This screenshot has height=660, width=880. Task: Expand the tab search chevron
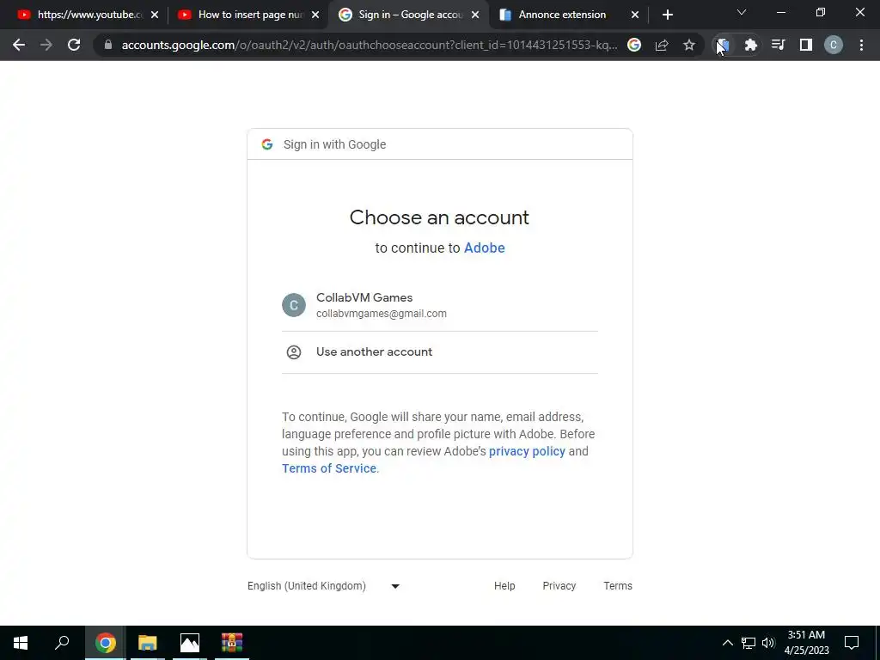[x=742, y=12]
